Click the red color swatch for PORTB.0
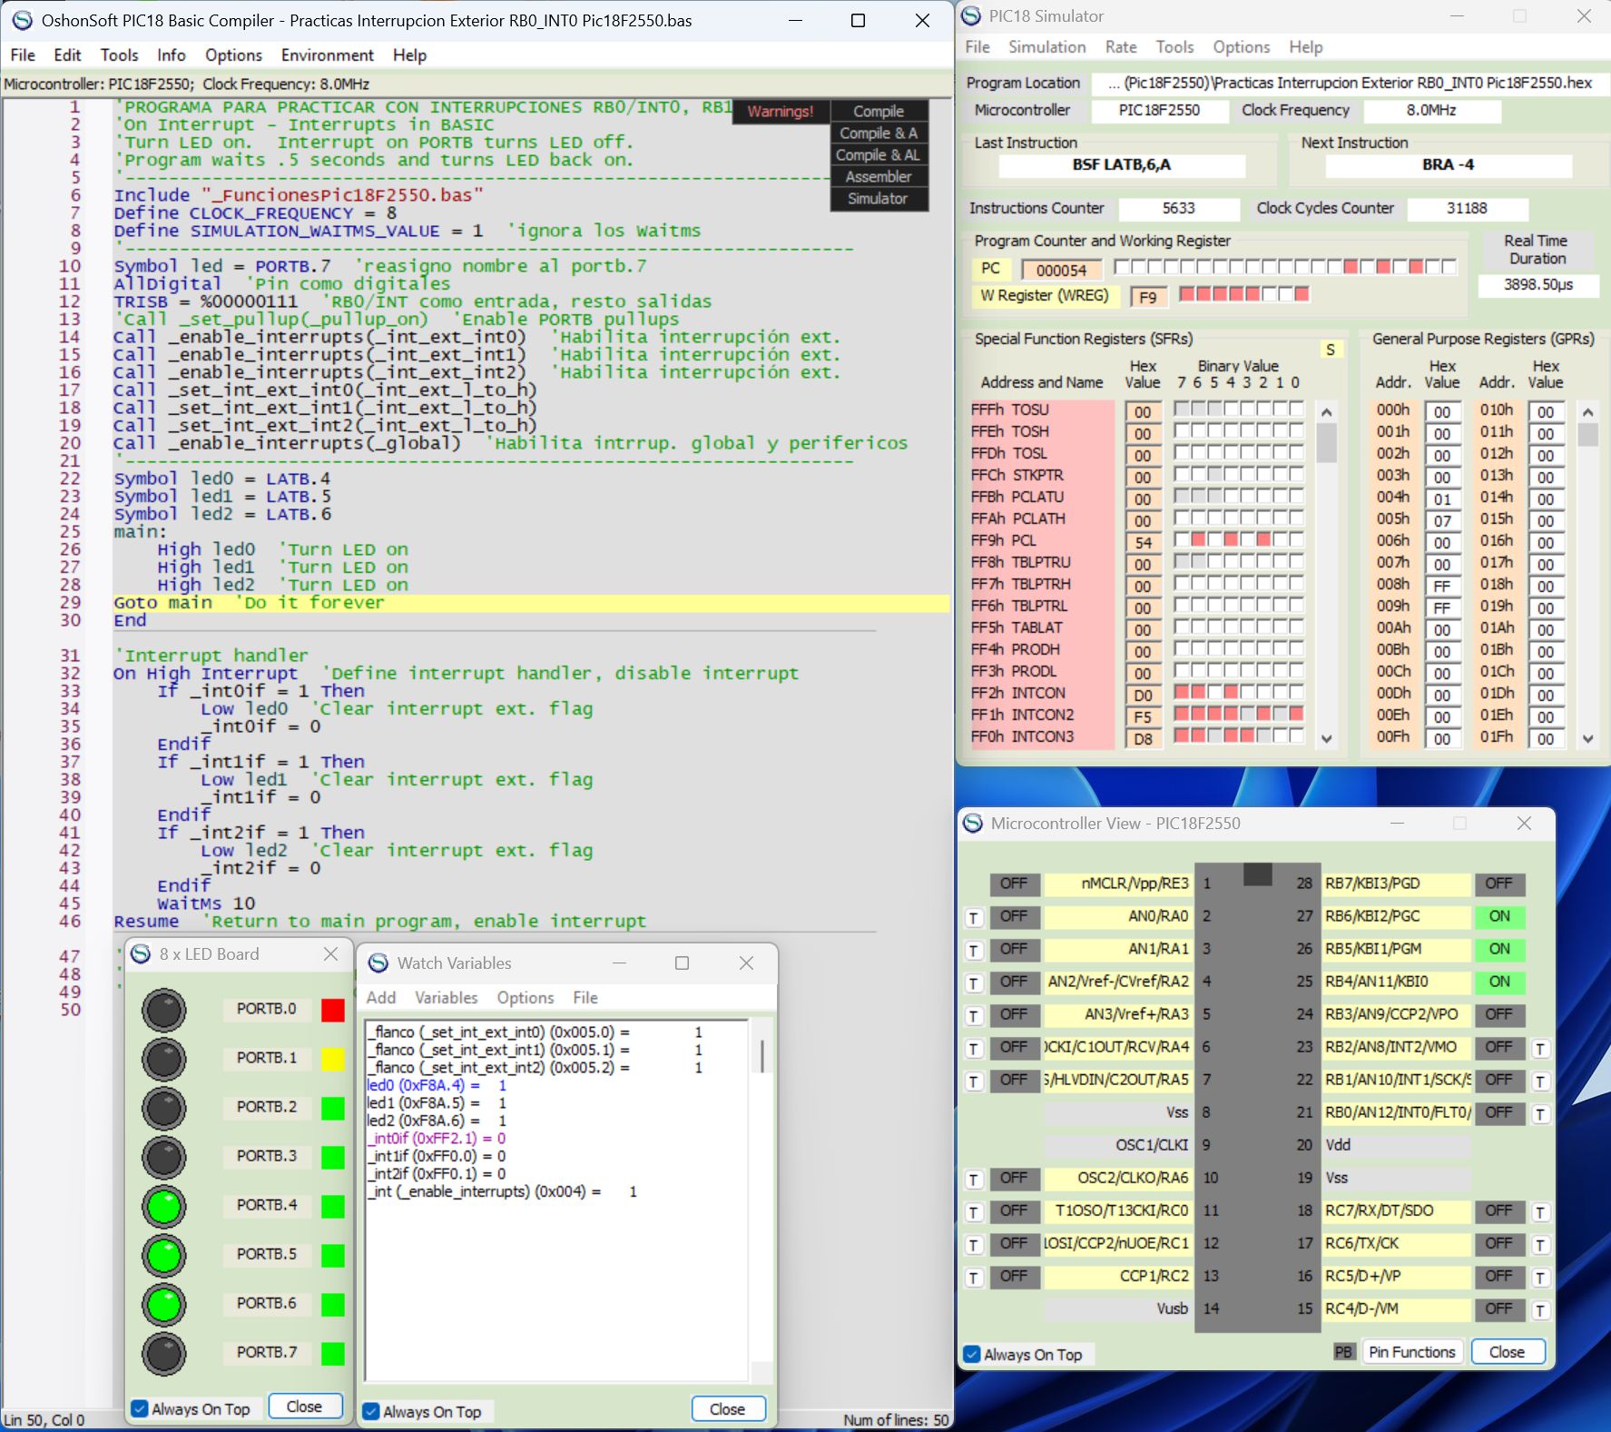 (333, 1011)
